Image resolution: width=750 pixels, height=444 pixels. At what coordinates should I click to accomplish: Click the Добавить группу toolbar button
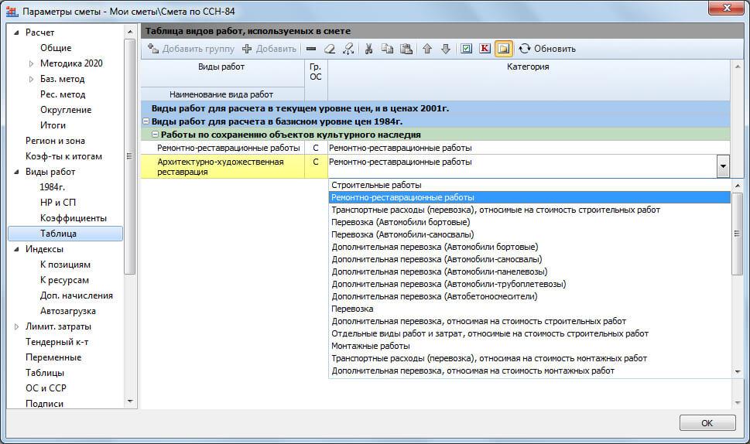coord(191,49)
